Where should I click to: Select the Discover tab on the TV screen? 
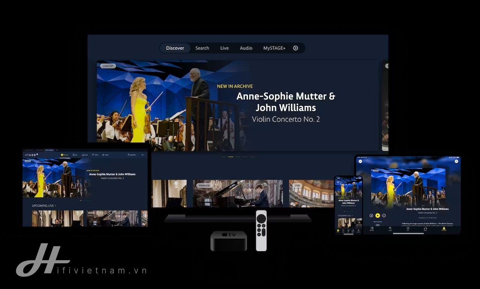[x=175, y=48]
